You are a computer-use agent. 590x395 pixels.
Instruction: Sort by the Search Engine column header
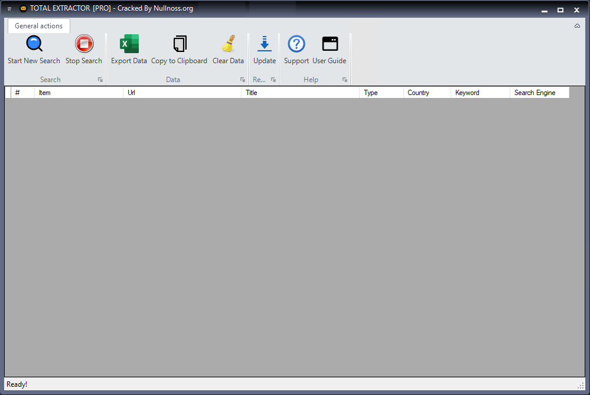[x=540, y=93]
